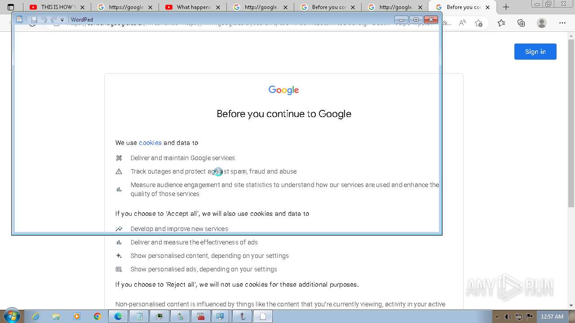Close the active 'Before you continue' tab

click(x=488, y=7)
